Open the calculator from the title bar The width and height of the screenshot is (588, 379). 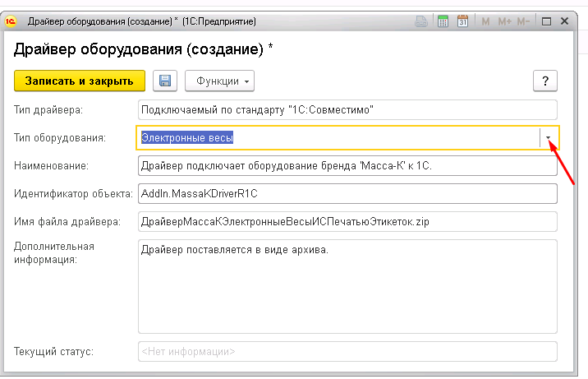443,21
